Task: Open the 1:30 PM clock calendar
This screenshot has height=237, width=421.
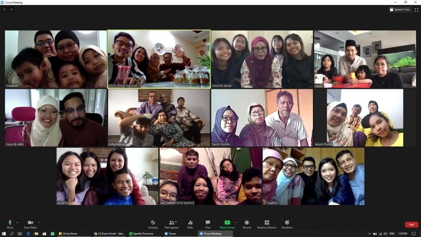Action: tap(402, 234)
